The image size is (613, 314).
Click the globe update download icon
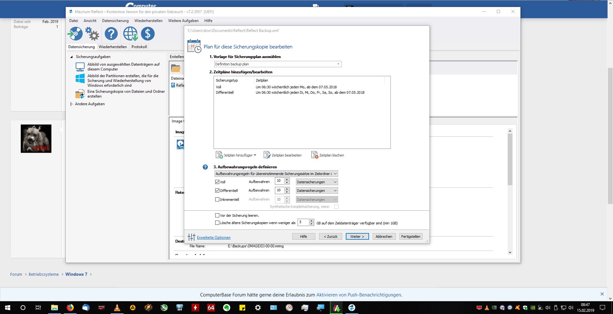[x=130, y=33]
